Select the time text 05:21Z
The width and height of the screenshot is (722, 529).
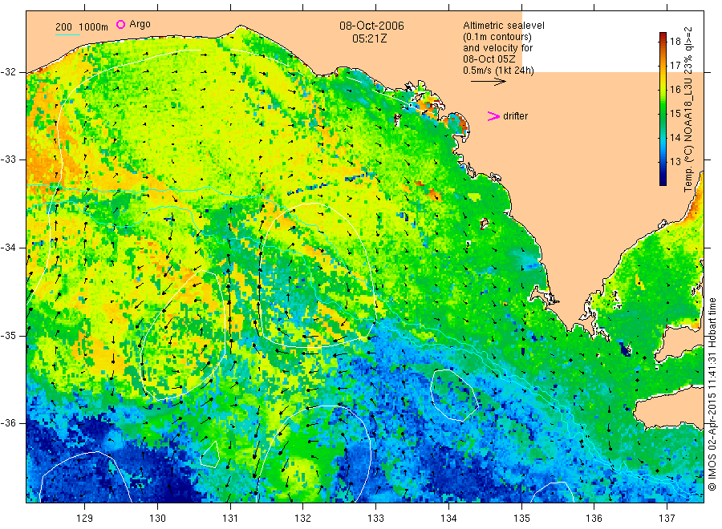click(x=369, y=38)
